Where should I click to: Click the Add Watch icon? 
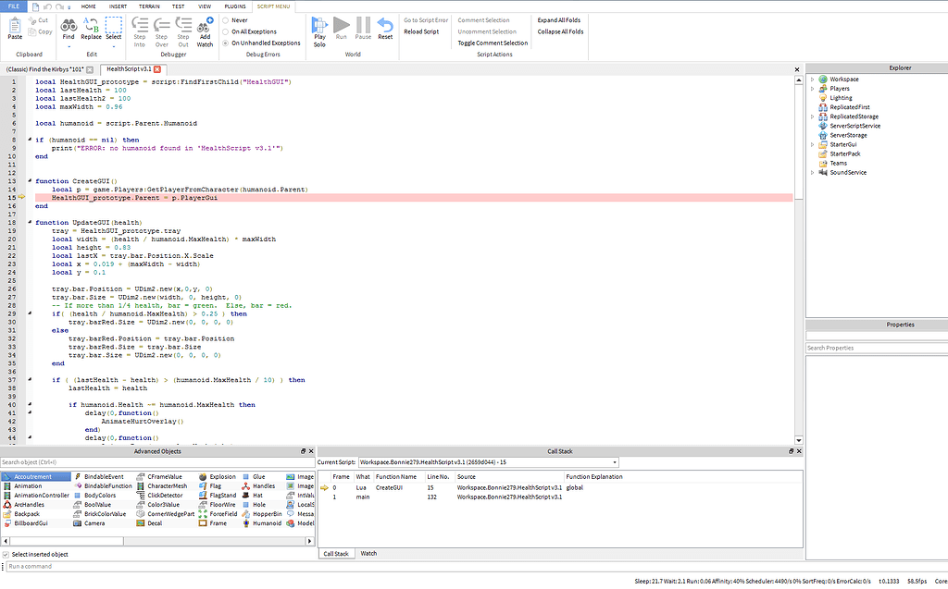point(205,25)
